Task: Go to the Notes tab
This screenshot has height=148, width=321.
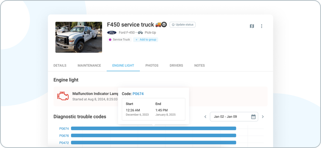Action: coord(199,65)
